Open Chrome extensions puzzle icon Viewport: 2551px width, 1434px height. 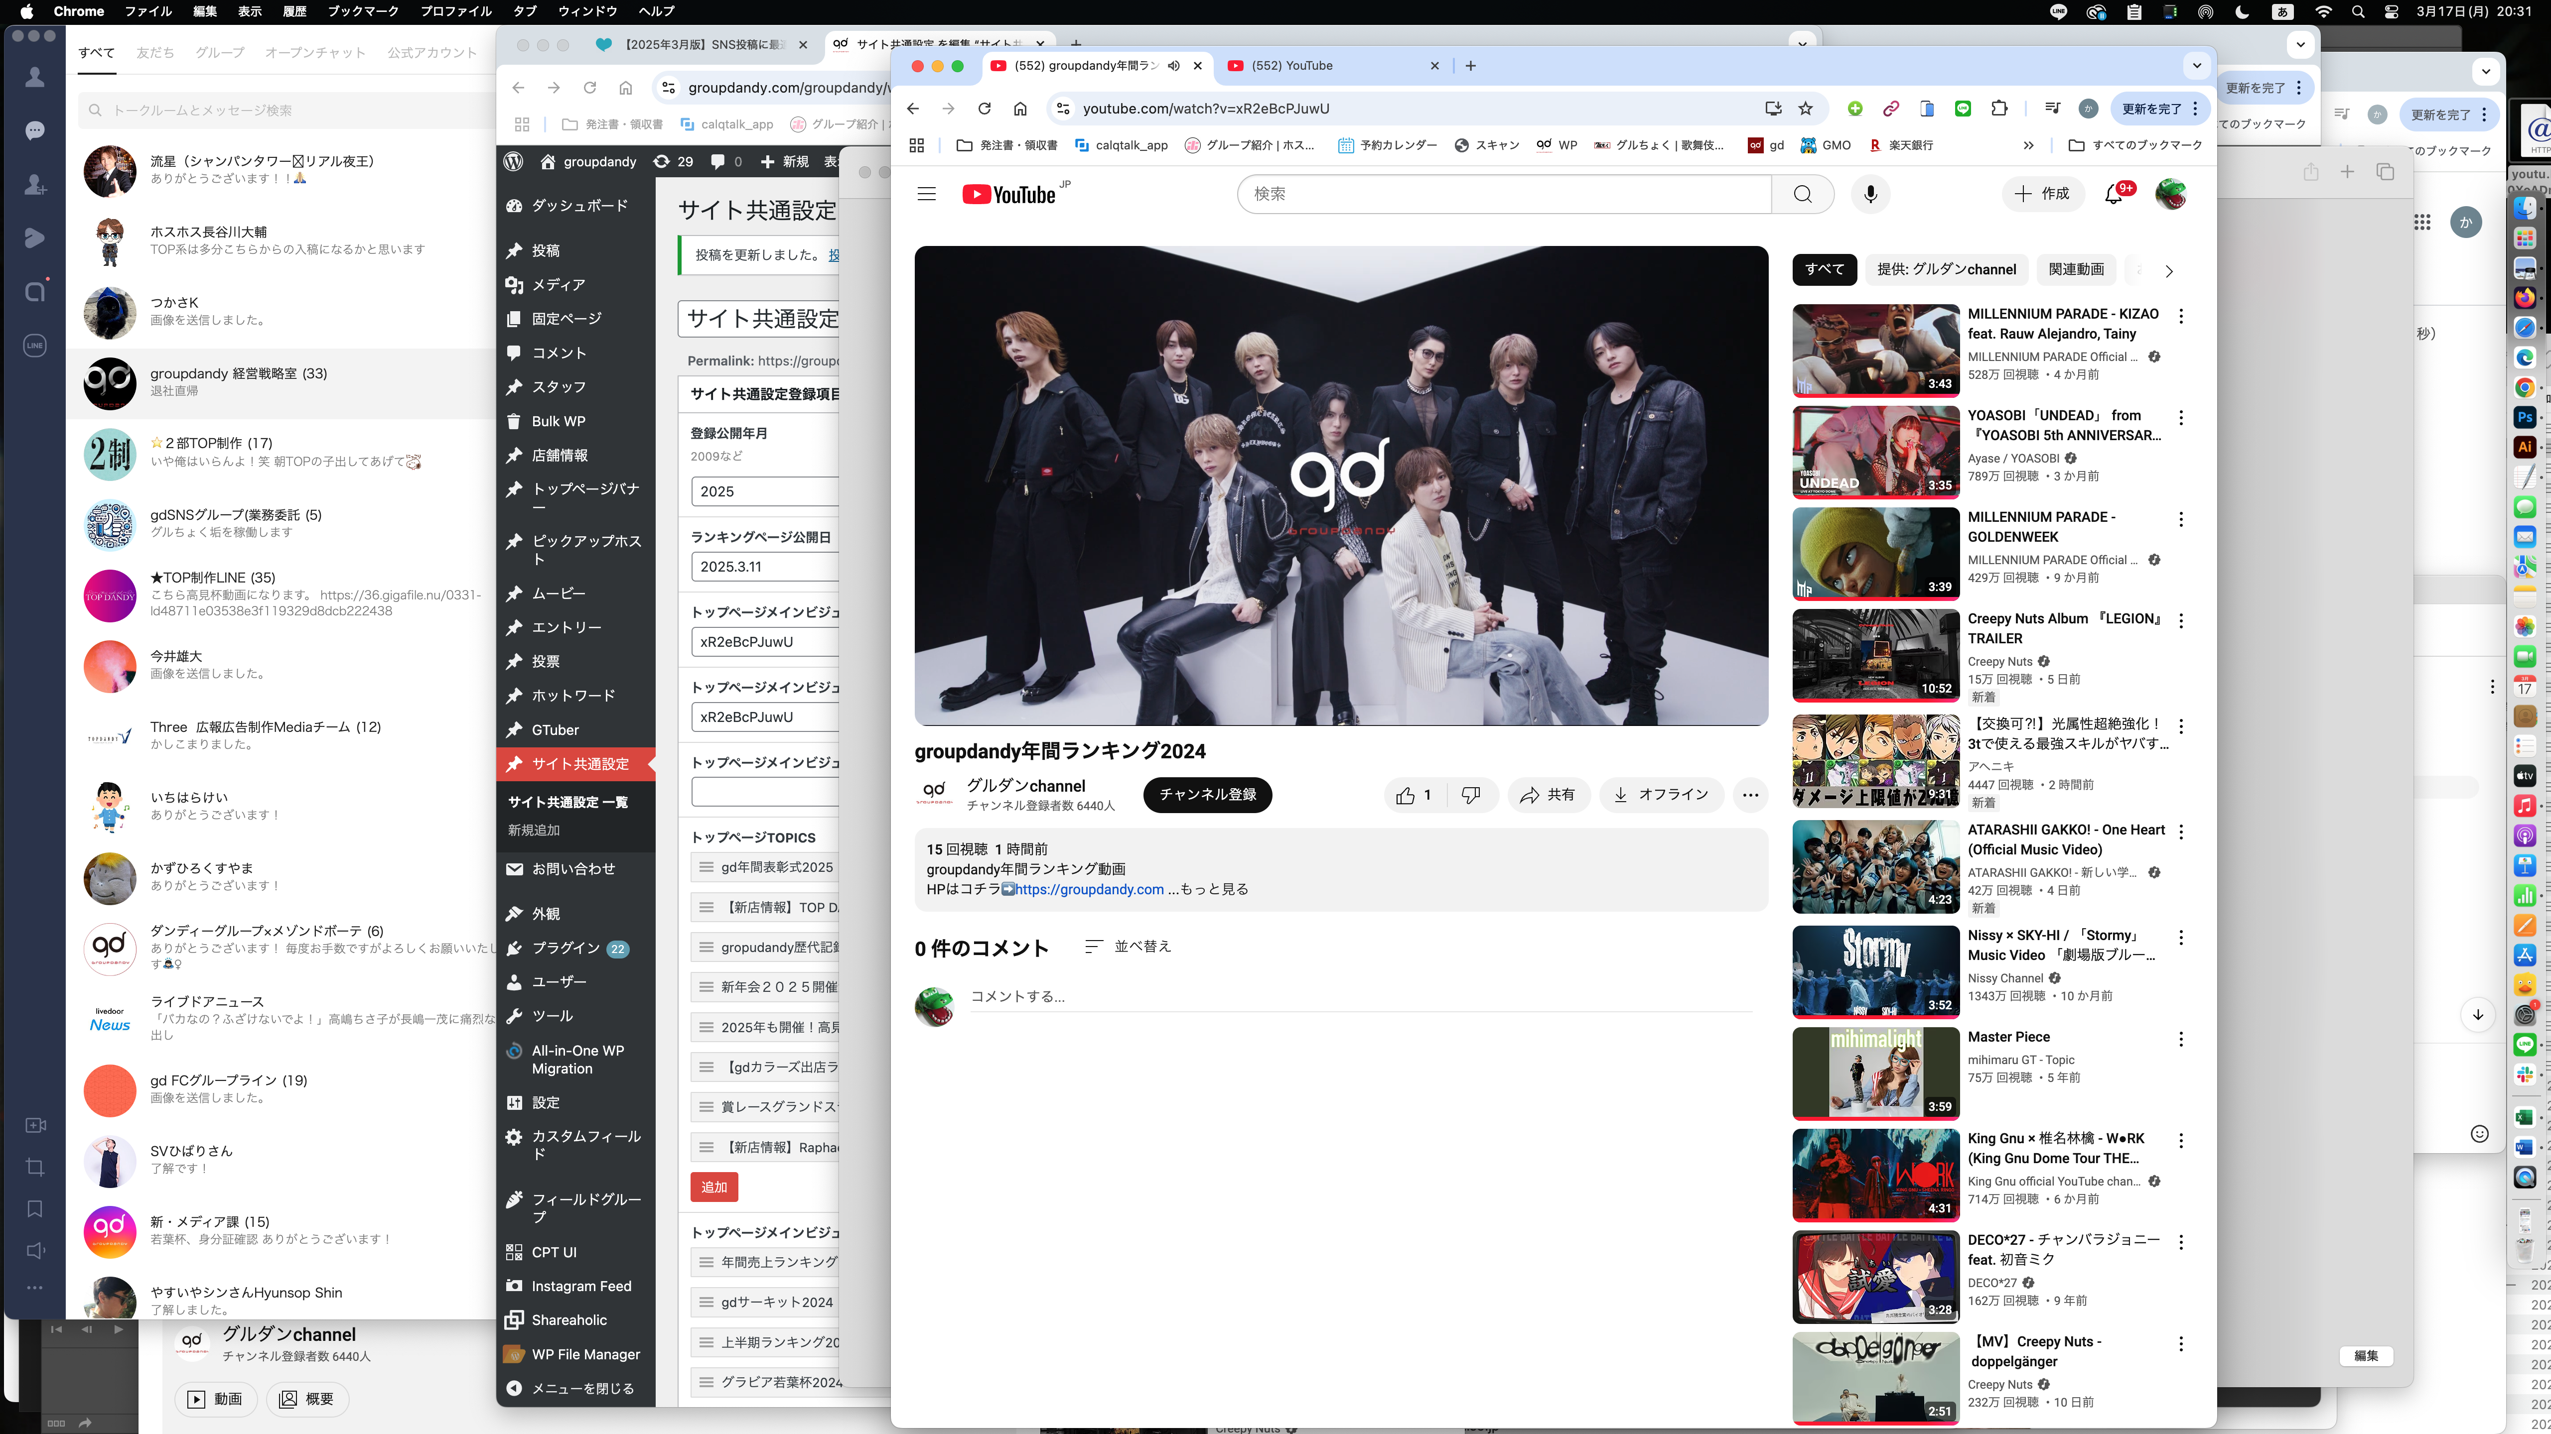(1999, 109)
